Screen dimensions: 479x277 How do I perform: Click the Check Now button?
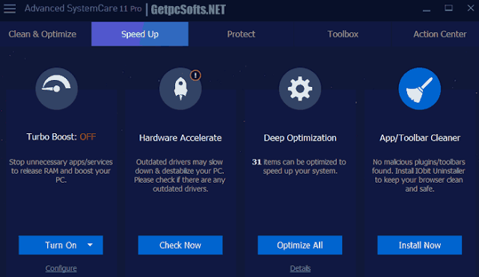click(180, 245)
